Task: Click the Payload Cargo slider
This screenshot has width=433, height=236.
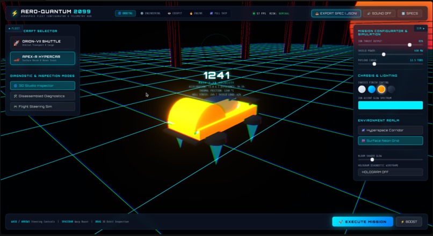Action: (391, 64)
